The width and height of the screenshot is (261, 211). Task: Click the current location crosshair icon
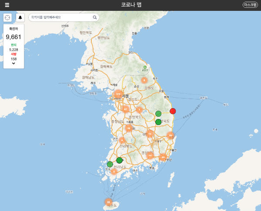(x=7, y=17)
